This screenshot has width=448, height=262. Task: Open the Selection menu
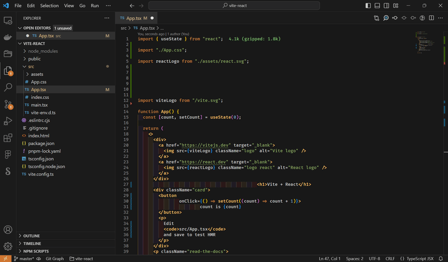coord(49,6)
